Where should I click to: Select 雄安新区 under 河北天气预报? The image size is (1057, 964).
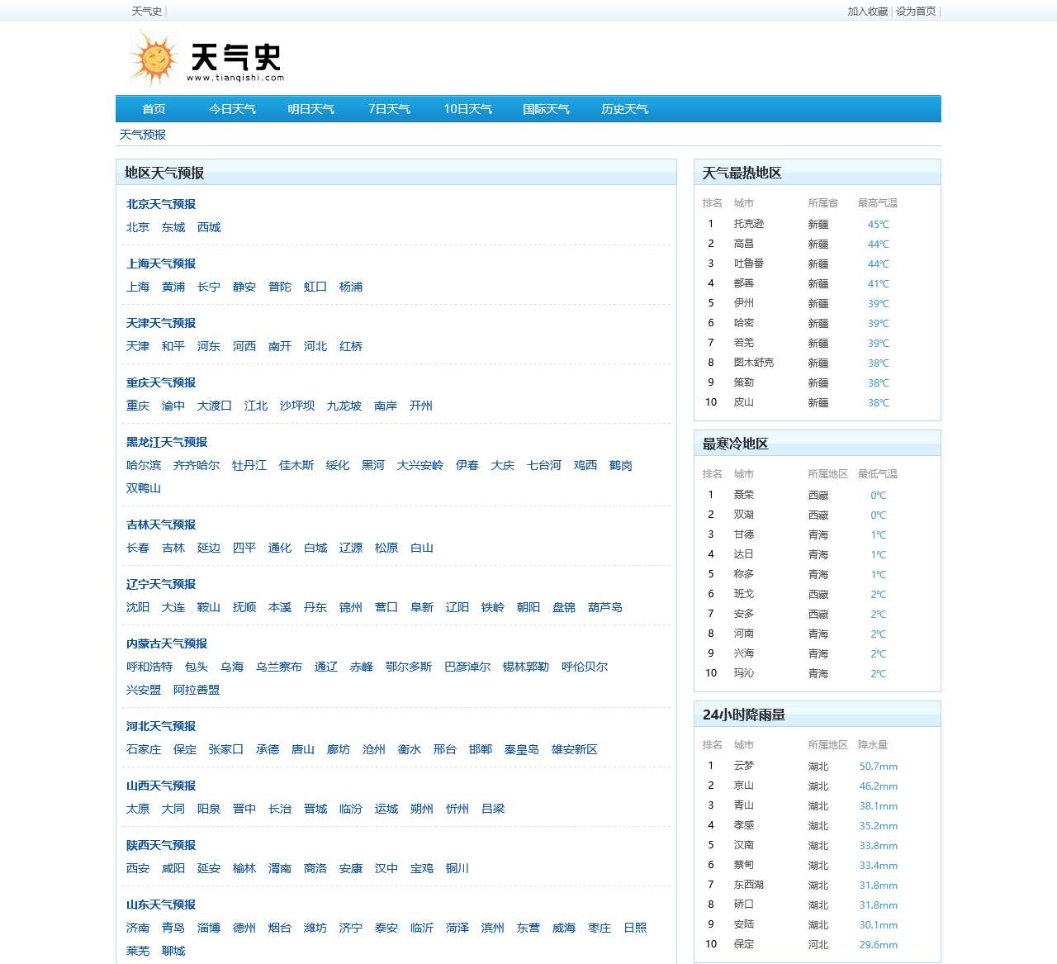pos(574,749)
